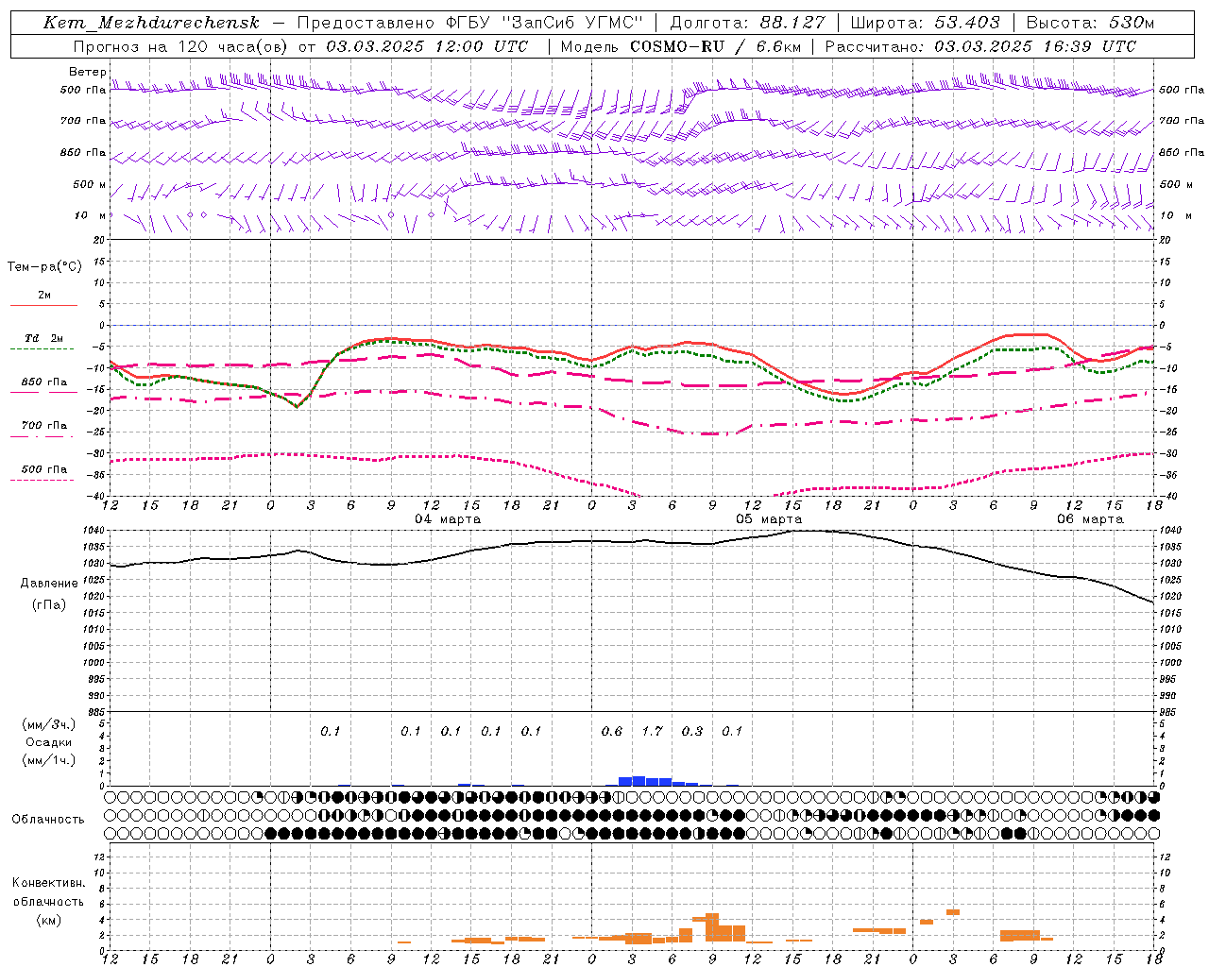Screen dimensions: 1209x967
Task: Click the 04 марта date label
Action: (448, 519)
